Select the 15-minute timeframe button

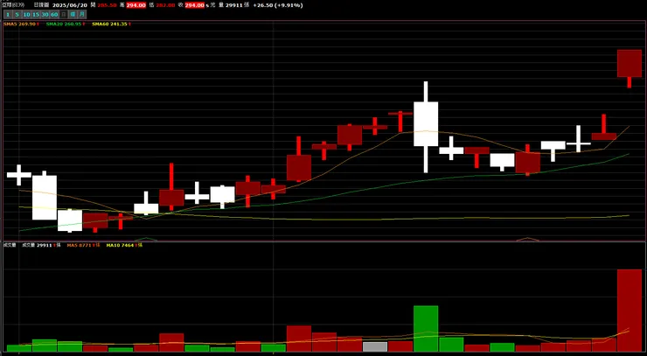(36, 15)
